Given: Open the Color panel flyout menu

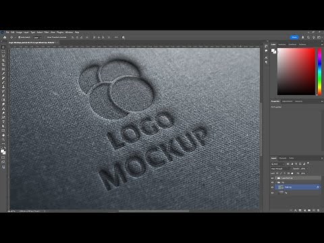Looking at the screenshot, I should [322, 45].
